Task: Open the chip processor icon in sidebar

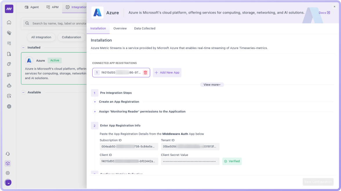Action: [x=9, y=106]
